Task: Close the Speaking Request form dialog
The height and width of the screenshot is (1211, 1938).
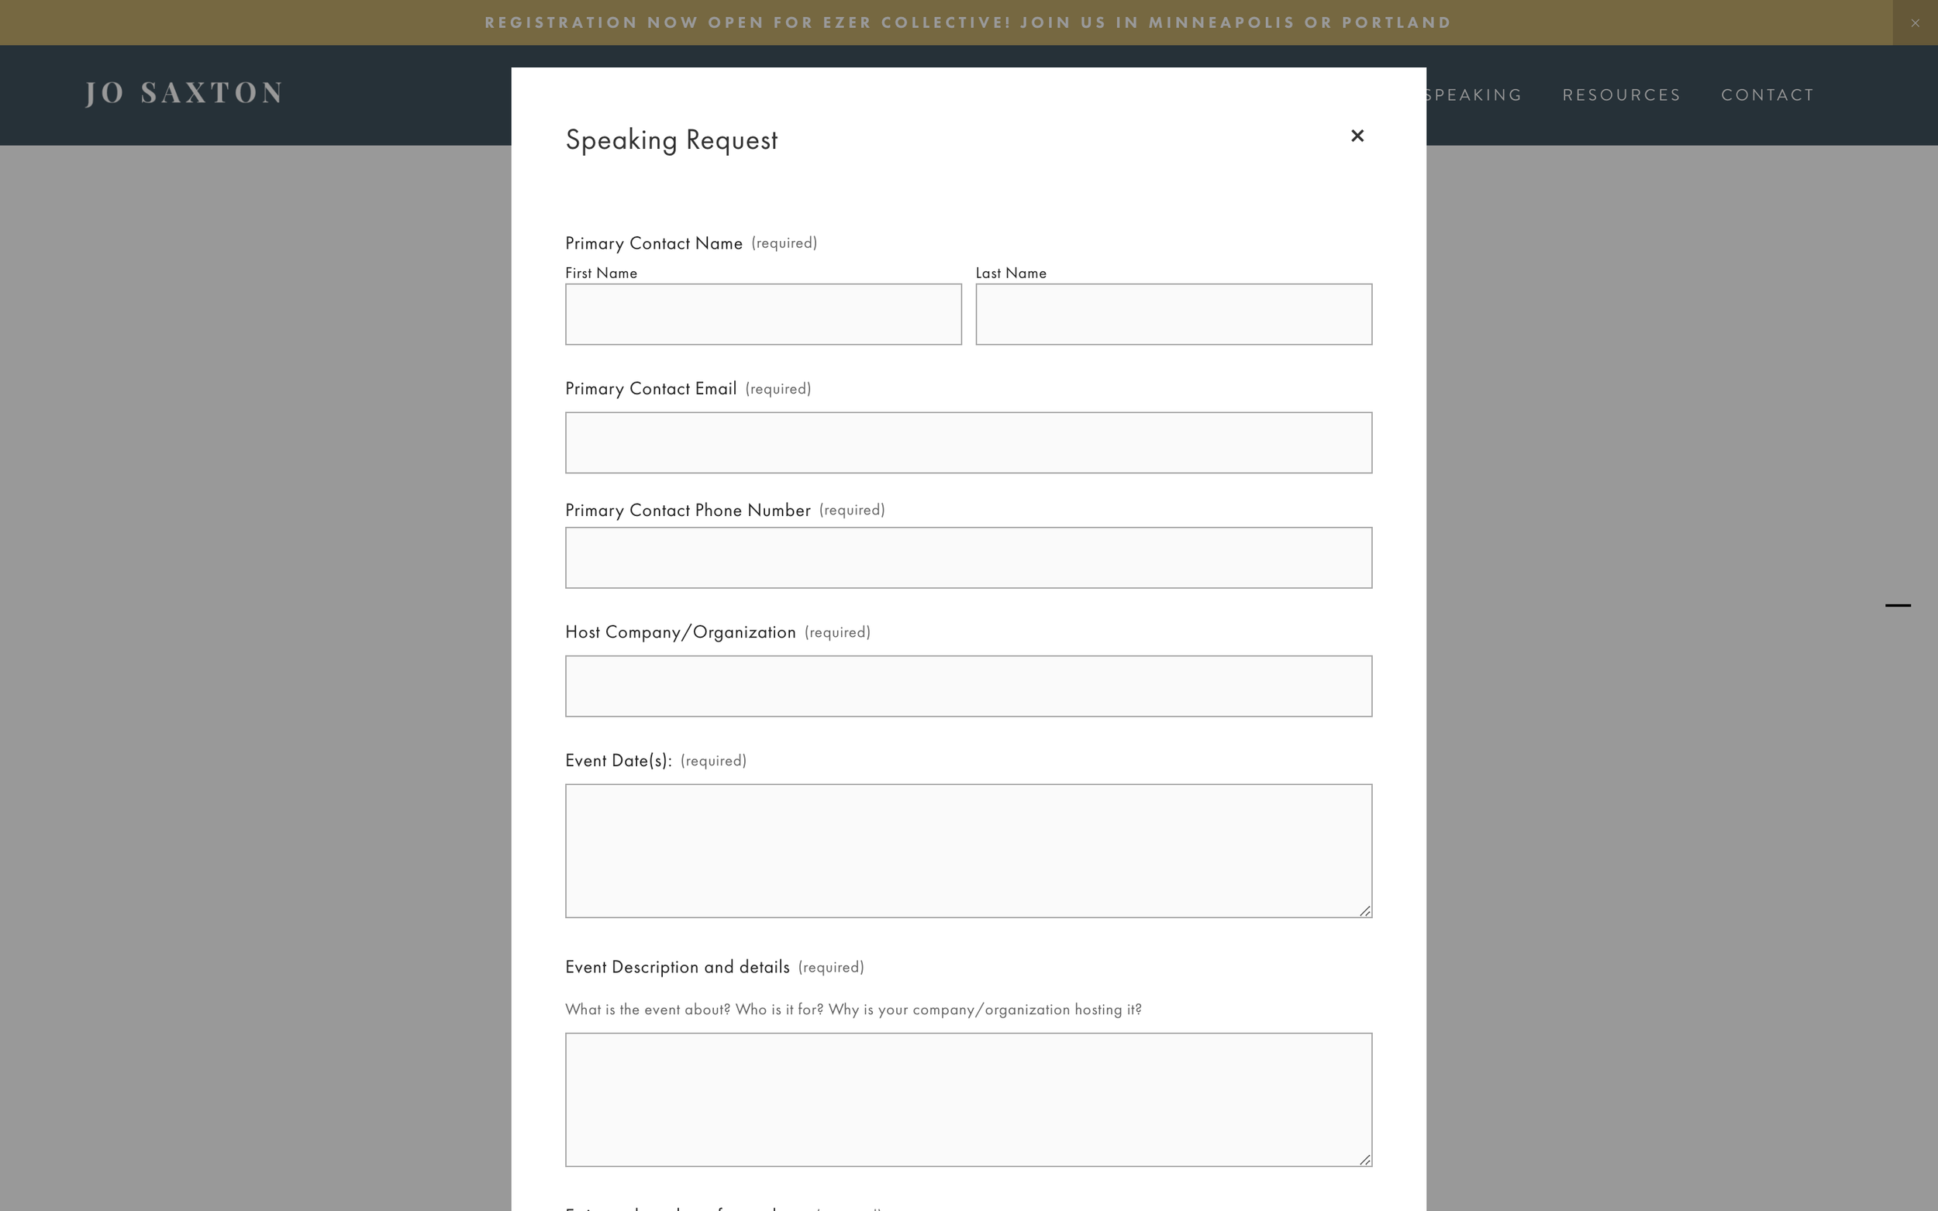Action: click(x=1357, y=136)
